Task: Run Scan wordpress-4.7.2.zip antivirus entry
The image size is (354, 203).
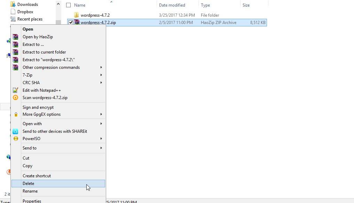Action: 45,98
